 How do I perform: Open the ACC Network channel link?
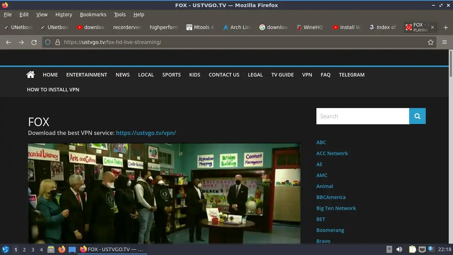(332, 153)
